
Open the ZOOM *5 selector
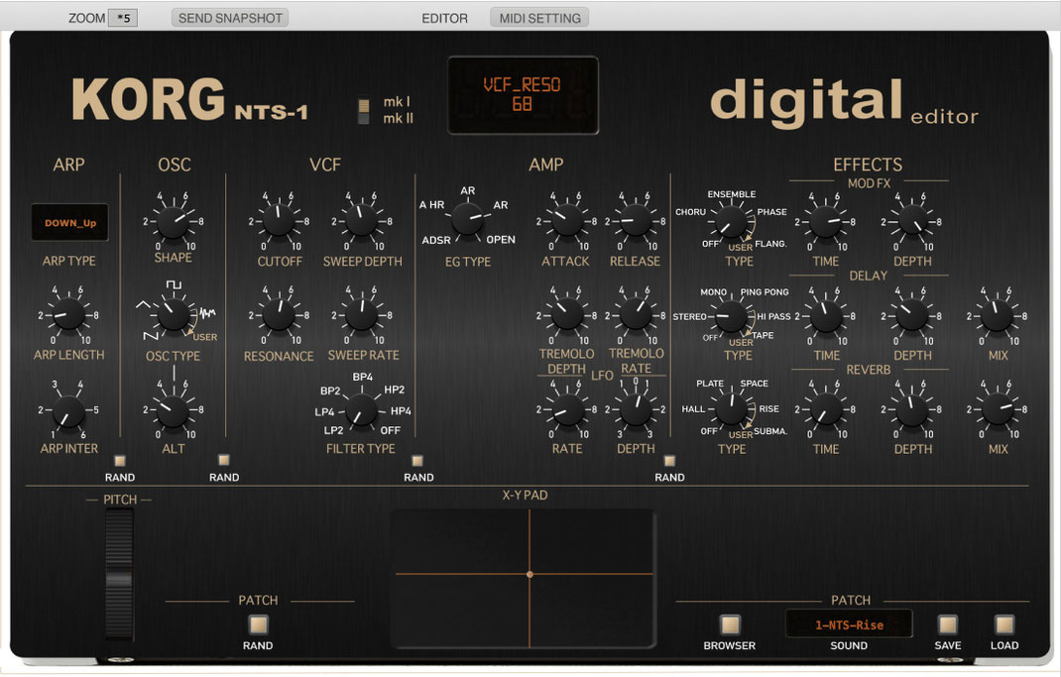[123, 18]
